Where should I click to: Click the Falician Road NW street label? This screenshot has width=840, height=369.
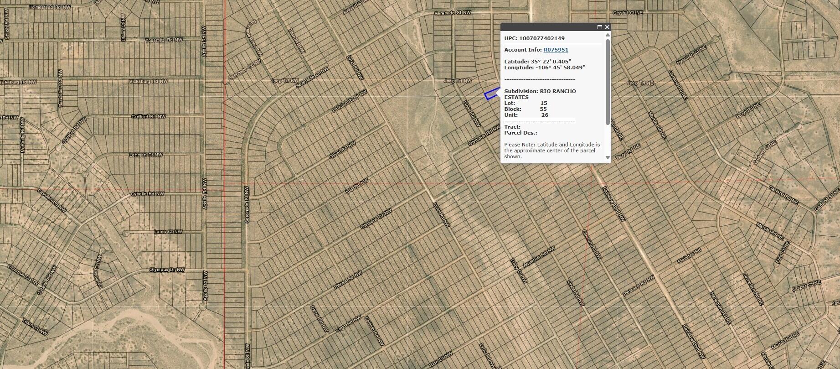[x=350, y=102]
